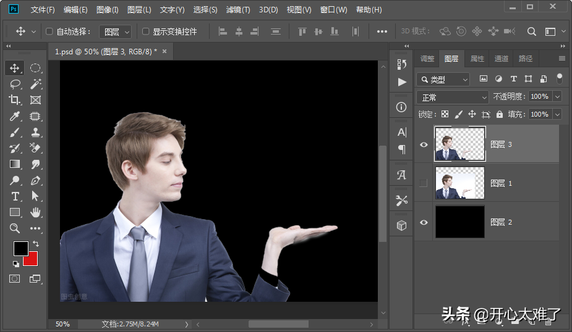This screenshot has height=332, width=572.
Task: Close the 1.psd document tab
Action: pos(164,51)
